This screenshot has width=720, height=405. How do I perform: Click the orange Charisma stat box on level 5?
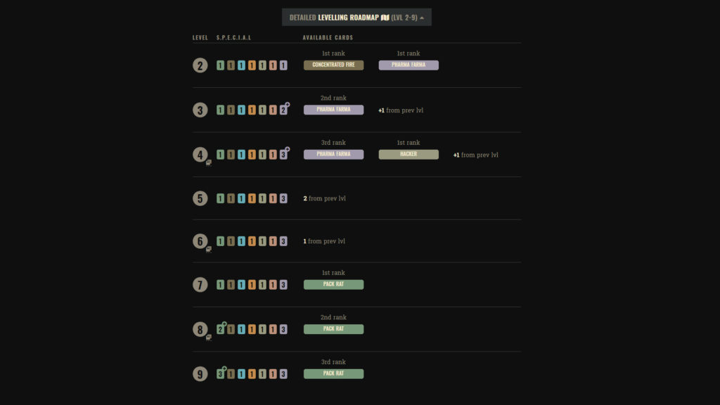point(252,198)
